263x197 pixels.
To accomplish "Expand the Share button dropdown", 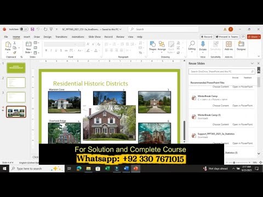I will tap(259, 37).
